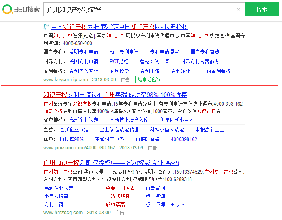
Task: Open the 专利无效答辩 link
Action: (x=84, y=71)
